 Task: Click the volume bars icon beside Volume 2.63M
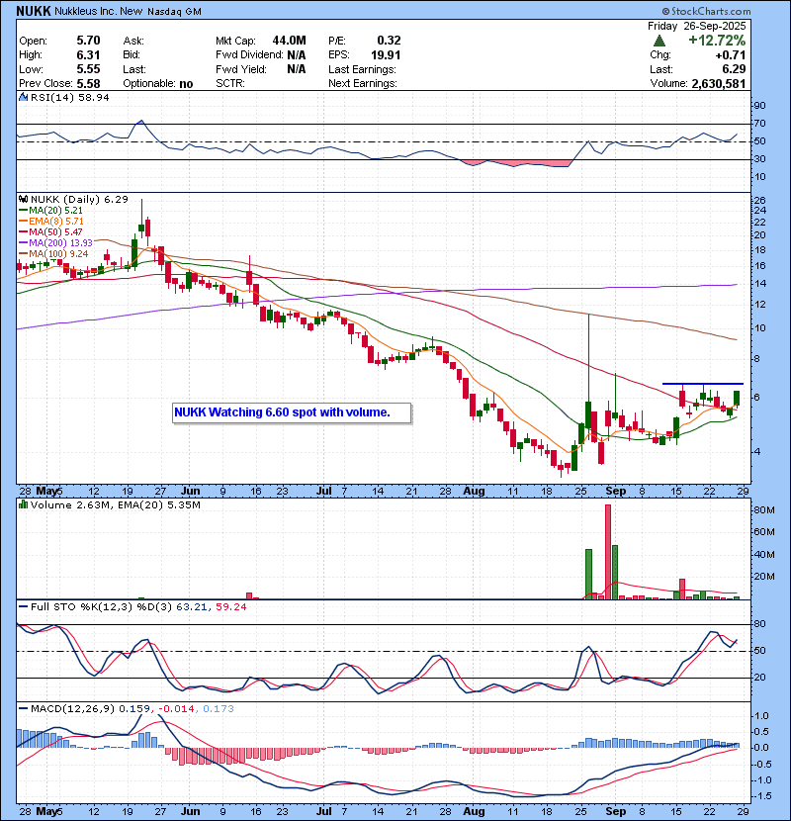tap(23, 504)
